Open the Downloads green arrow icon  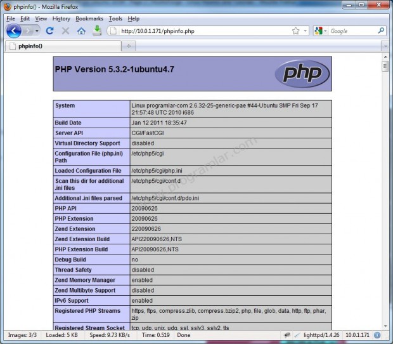pyautogui.click(x=97, y=30)
